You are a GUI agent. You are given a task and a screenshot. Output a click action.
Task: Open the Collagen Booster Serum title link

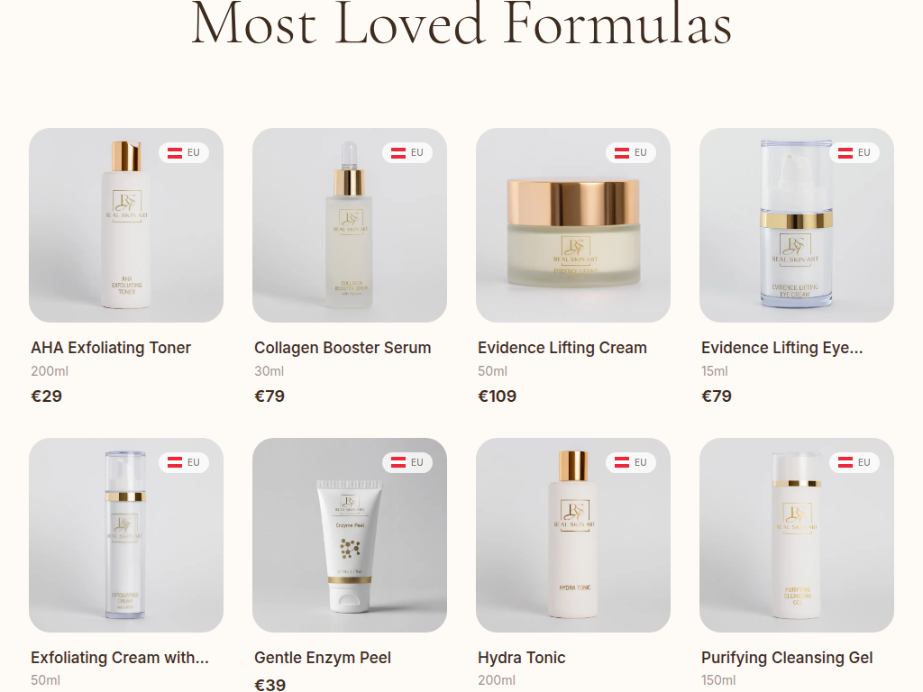tap(343, 348)
